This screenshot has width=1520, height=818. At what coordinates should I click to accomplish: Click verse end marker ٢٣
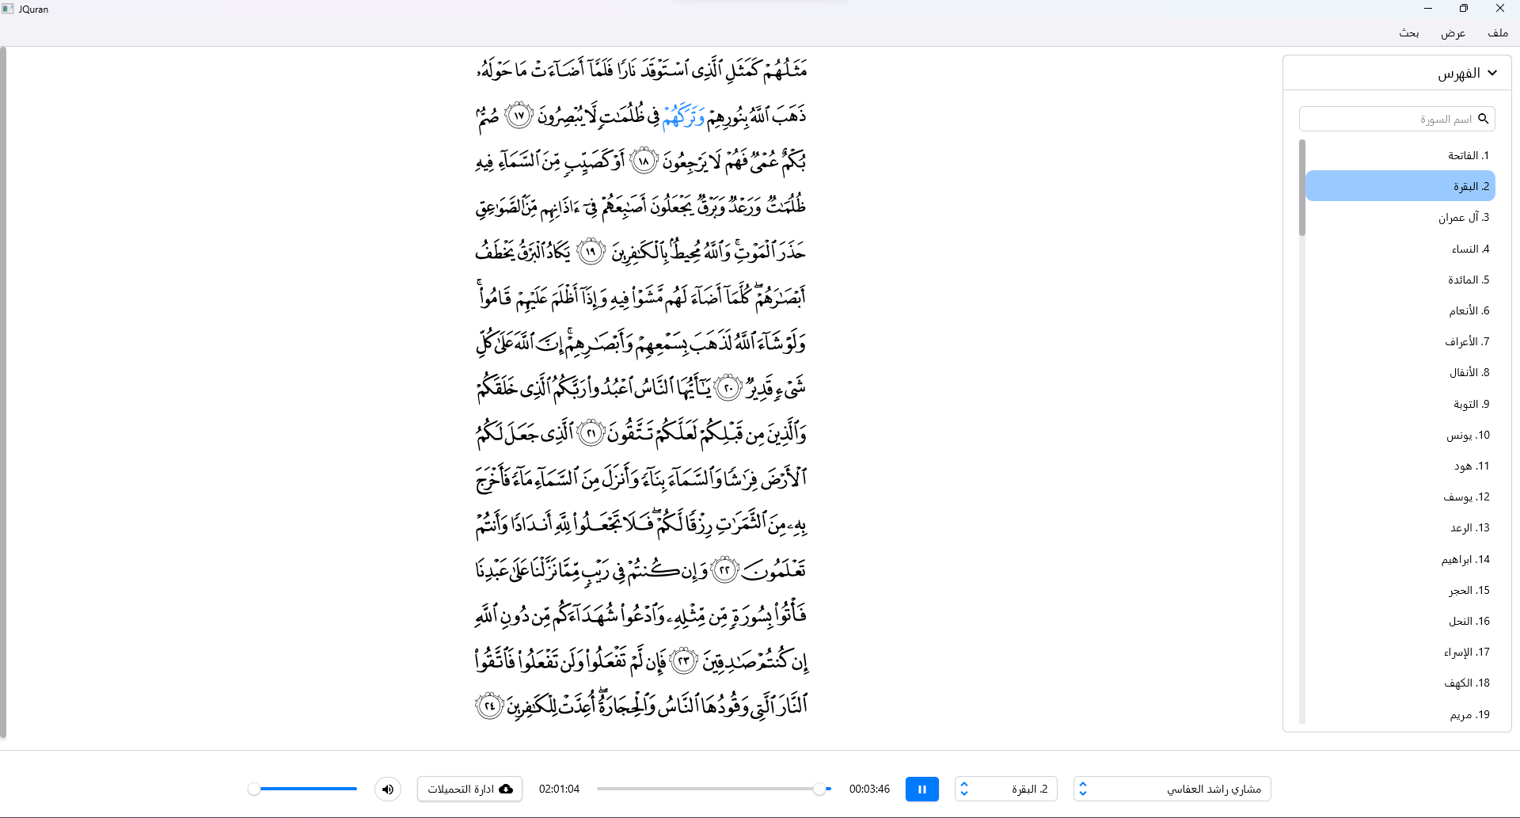coord(684,660)
